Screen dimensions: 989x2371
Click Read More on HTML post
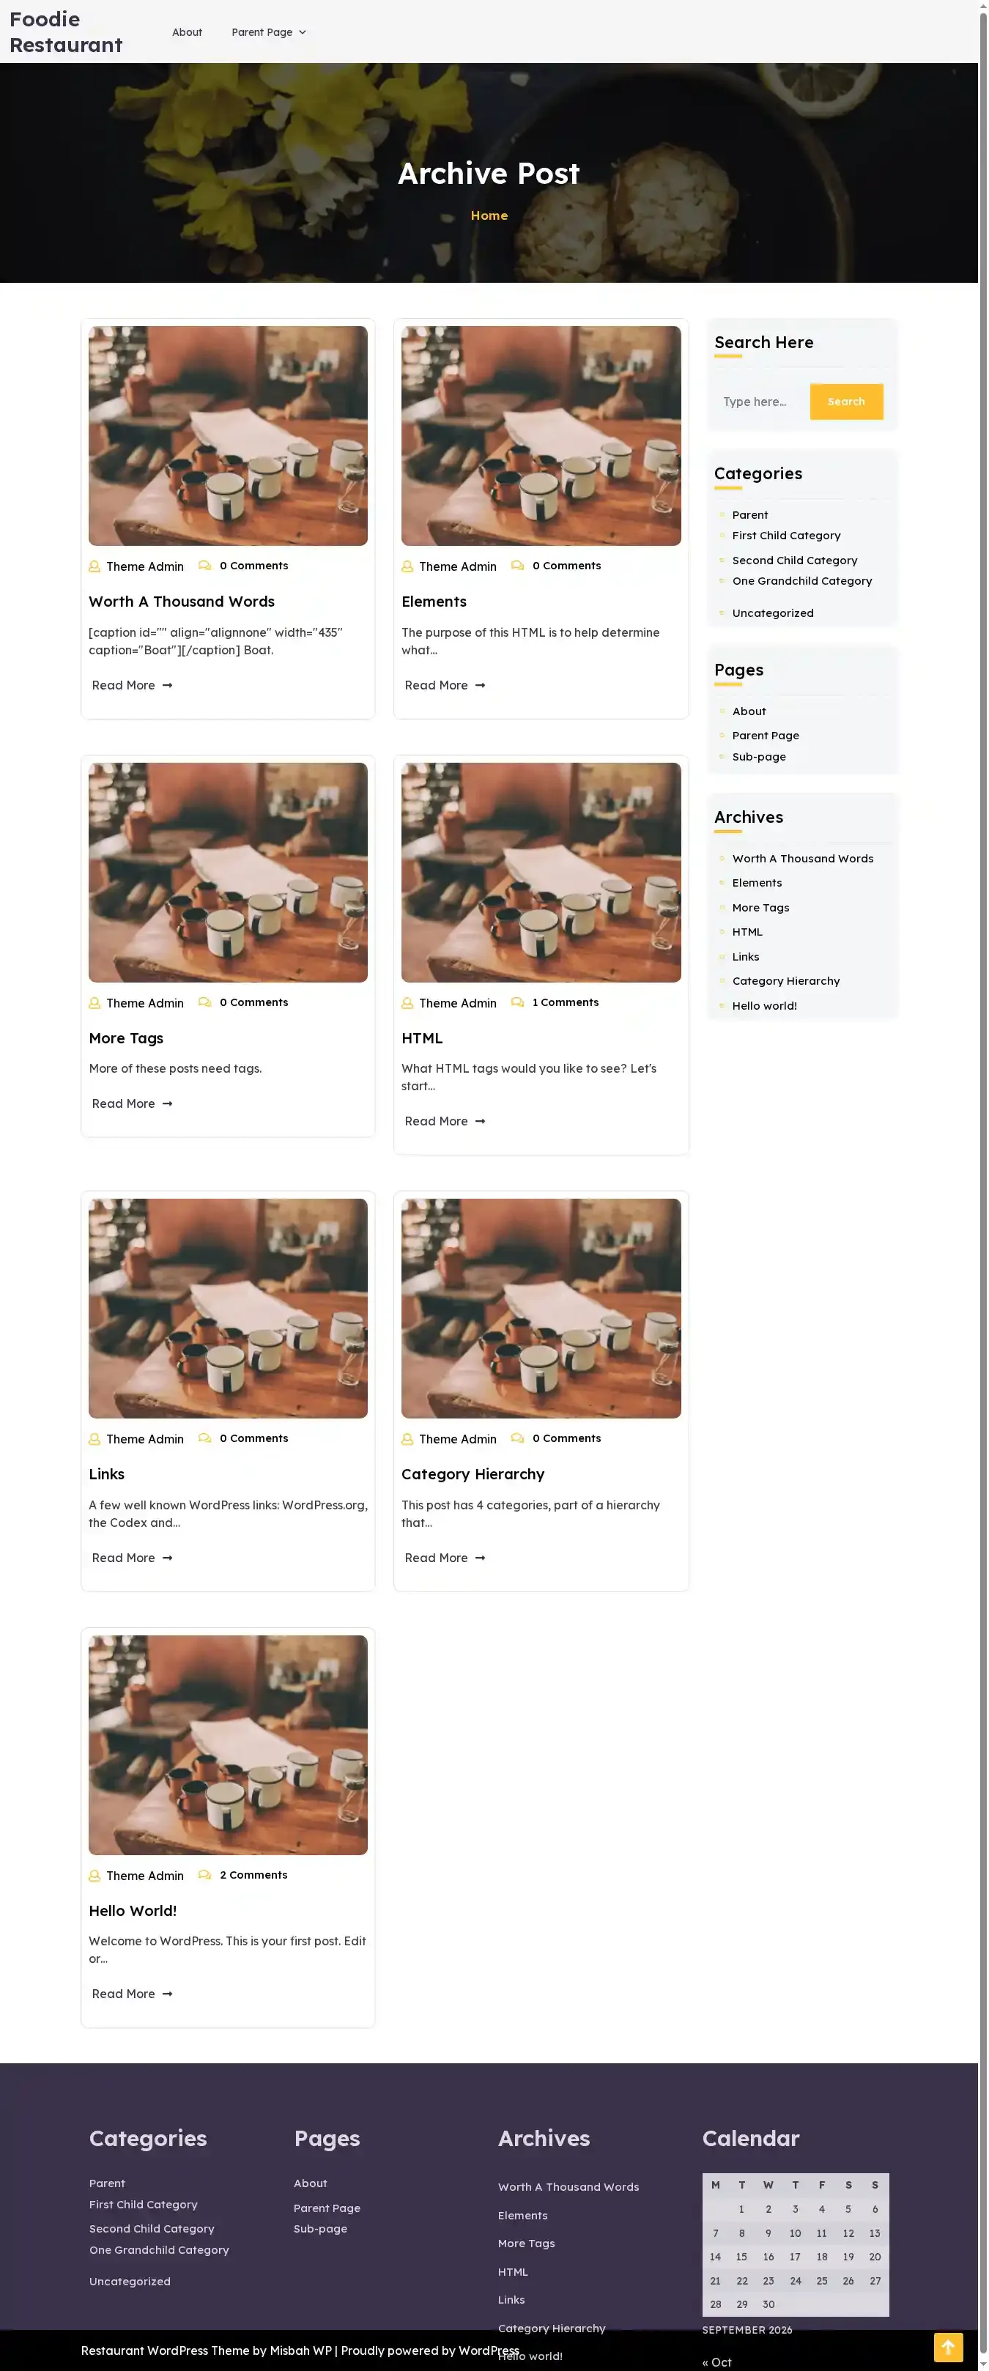[445, 1120]
